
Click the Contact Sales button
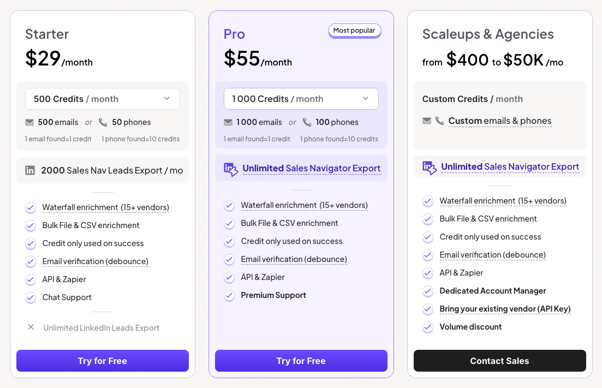point(500,361)
